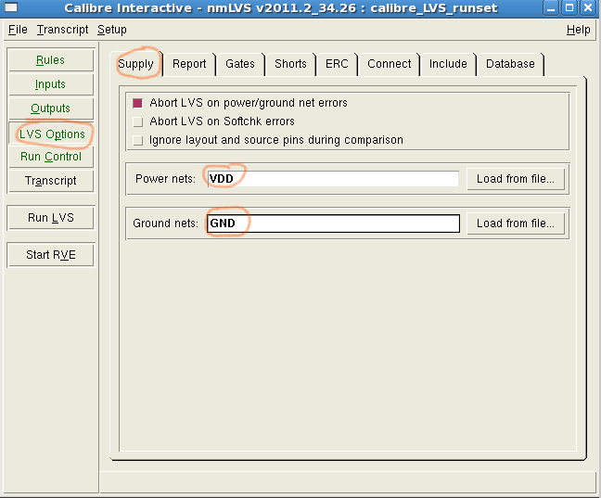Open the Run Control panel

pyautogui.click(x=50, y=157)
